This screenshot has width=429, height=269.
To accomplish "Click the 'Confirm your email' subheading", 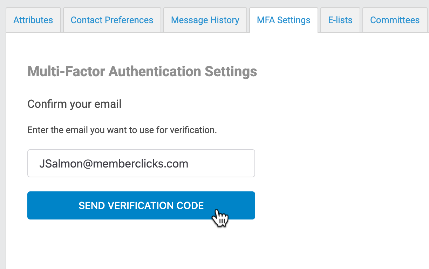I will coord(74,104).
